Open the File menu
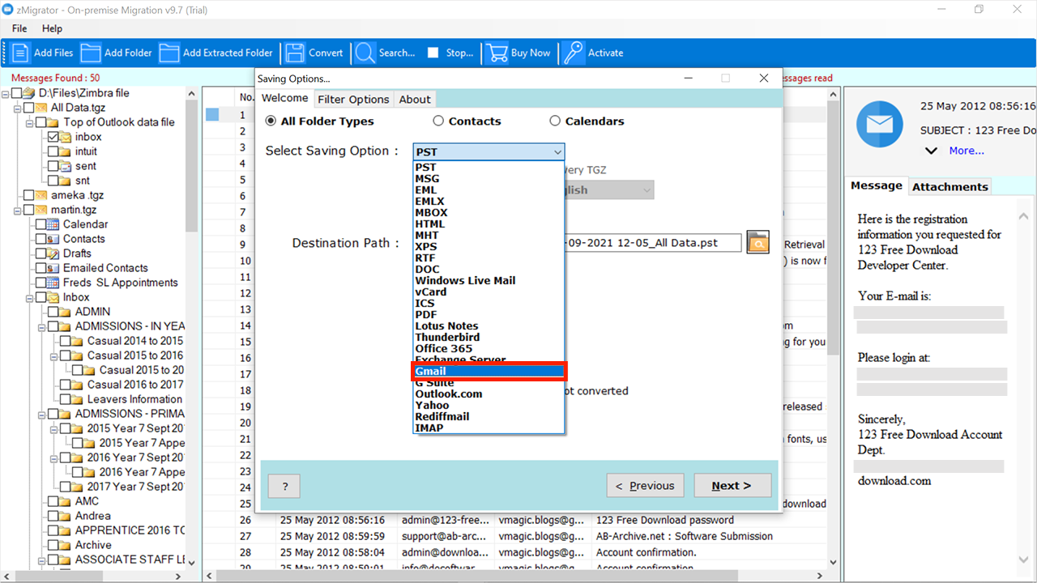Viewport: 1037px width, 583px height. pos(19,28)
